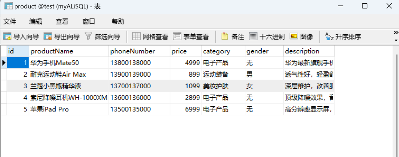Select cell 兰蔻小黑瓶精华液
Viewport: 399px width, 157px height.
69,86
